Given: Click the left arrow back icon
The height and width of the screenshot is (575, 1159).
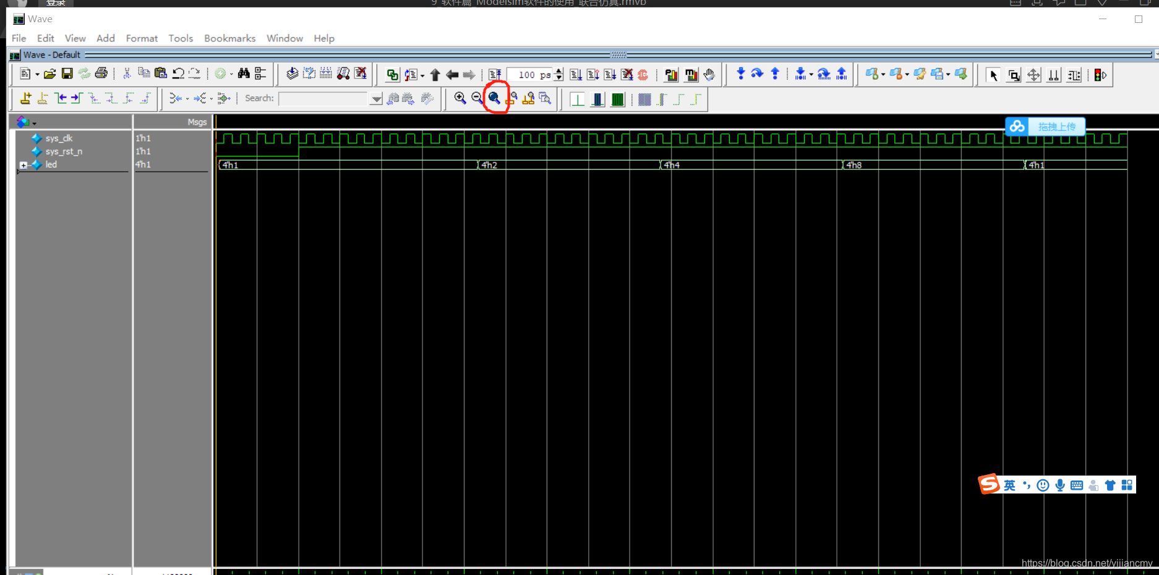Looking at the screenshot, I should (452, 75).
